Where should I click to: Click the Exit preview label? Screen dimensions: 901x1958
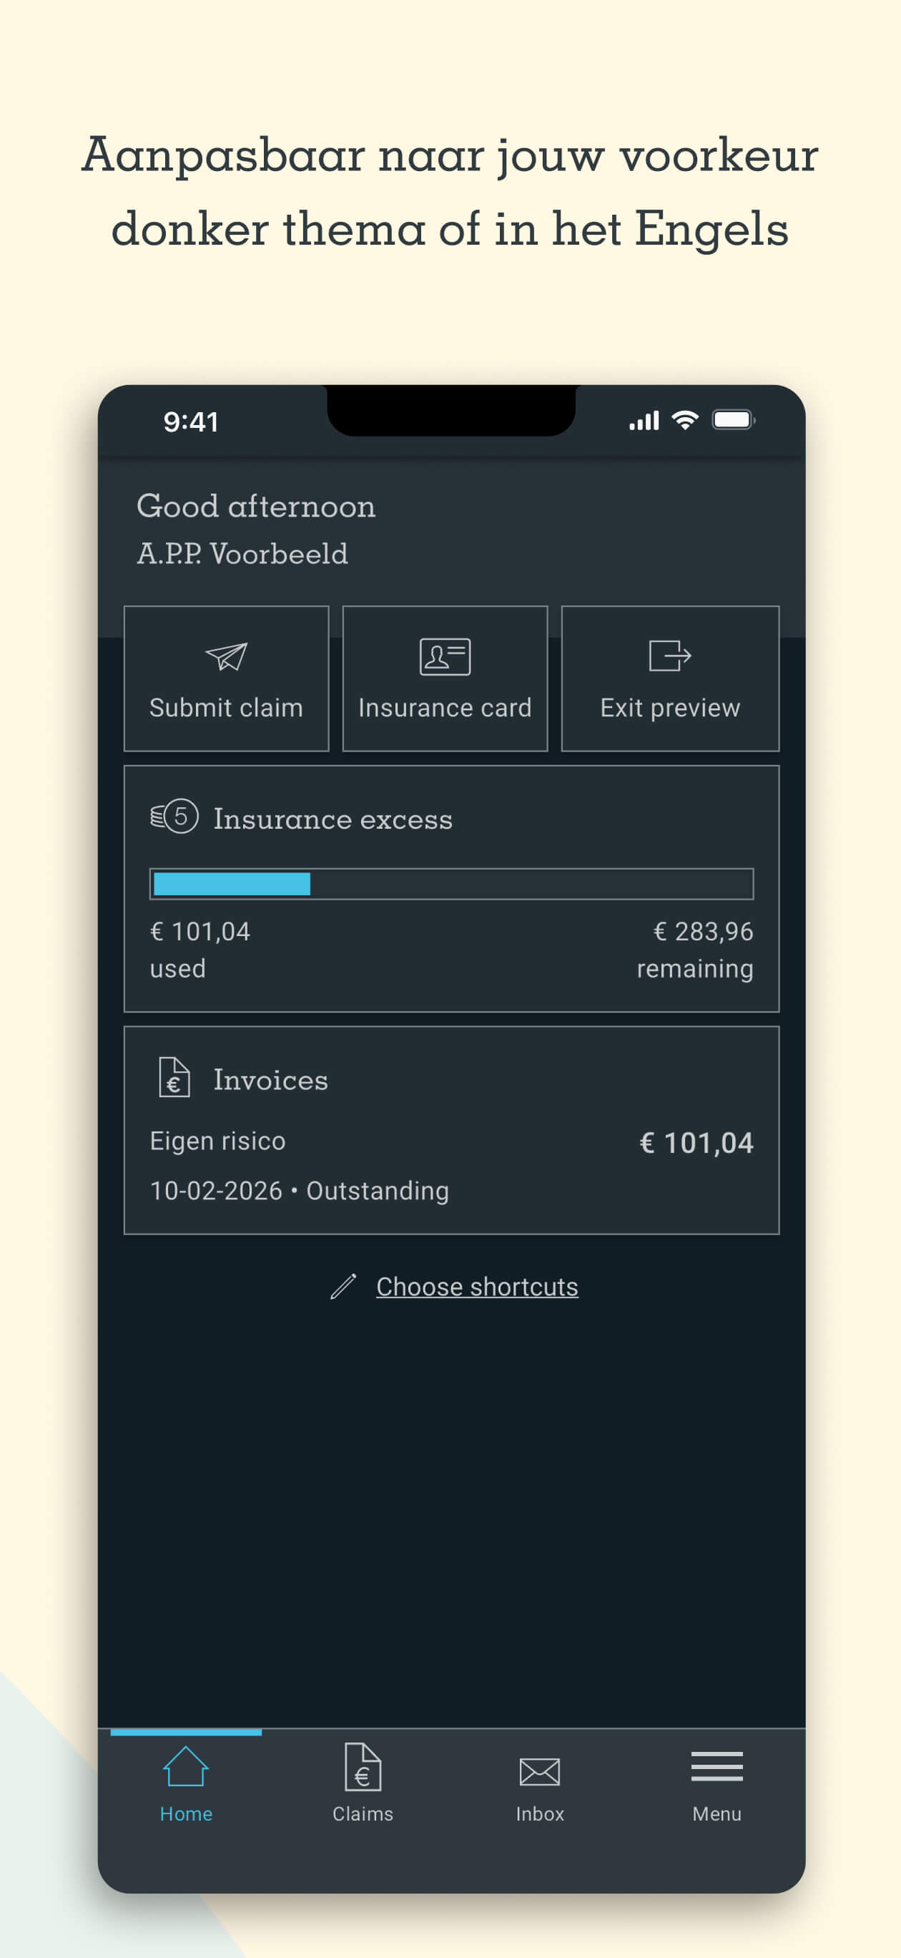click(x=670, y=708)
